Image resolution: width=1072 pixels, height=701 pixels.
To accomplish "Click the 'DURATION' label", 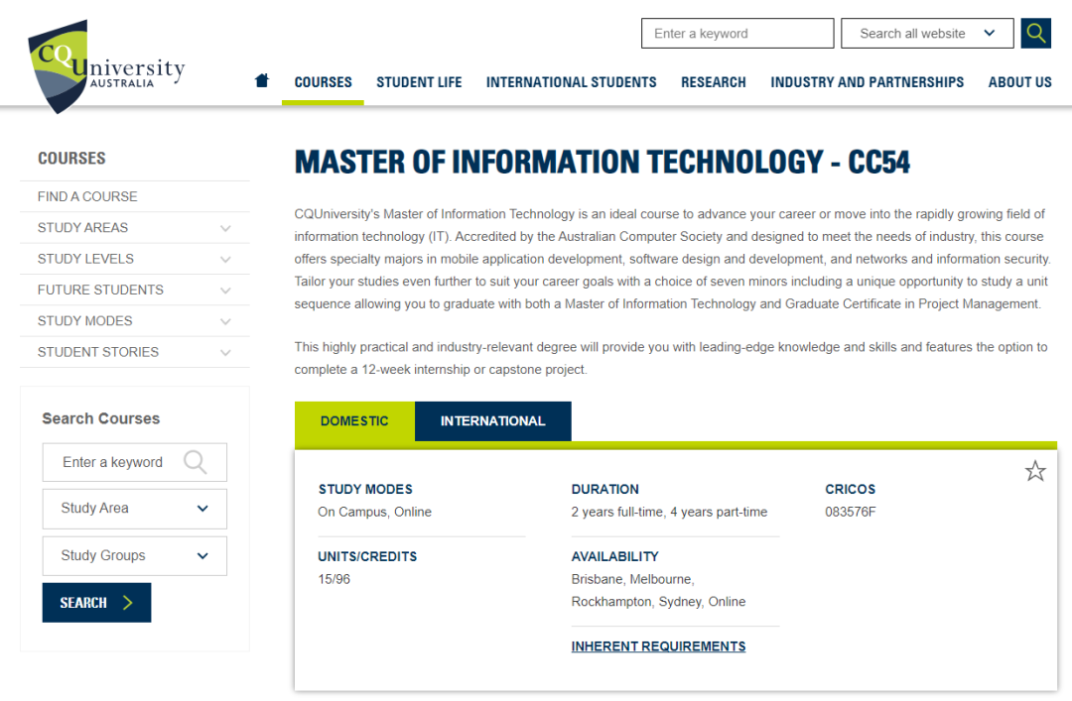I will click(605, 489).
